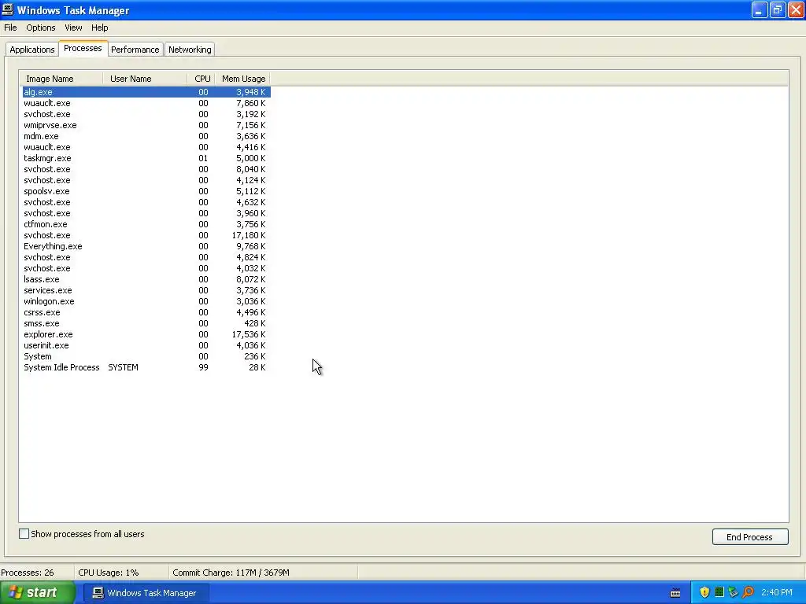The width and height of the screenshot is (806, 604).
Task: Click the Task Manager title bar icon
Action: (x=8, y=9)
